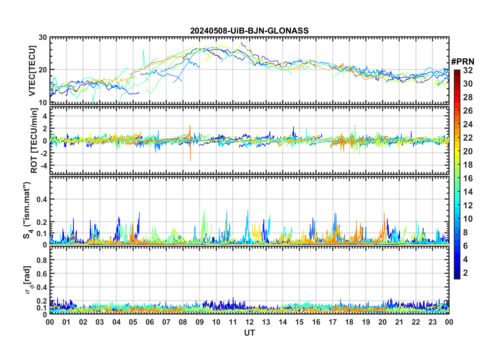This screenshot has width=499, height=349.
Task: Click colorbar tick label 20
Action: 468,151
